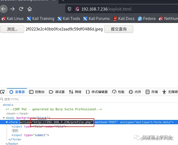This screenshot has height=145, width=178.
Task: Select the <head></head> node
Action: (x=17, y=113)
